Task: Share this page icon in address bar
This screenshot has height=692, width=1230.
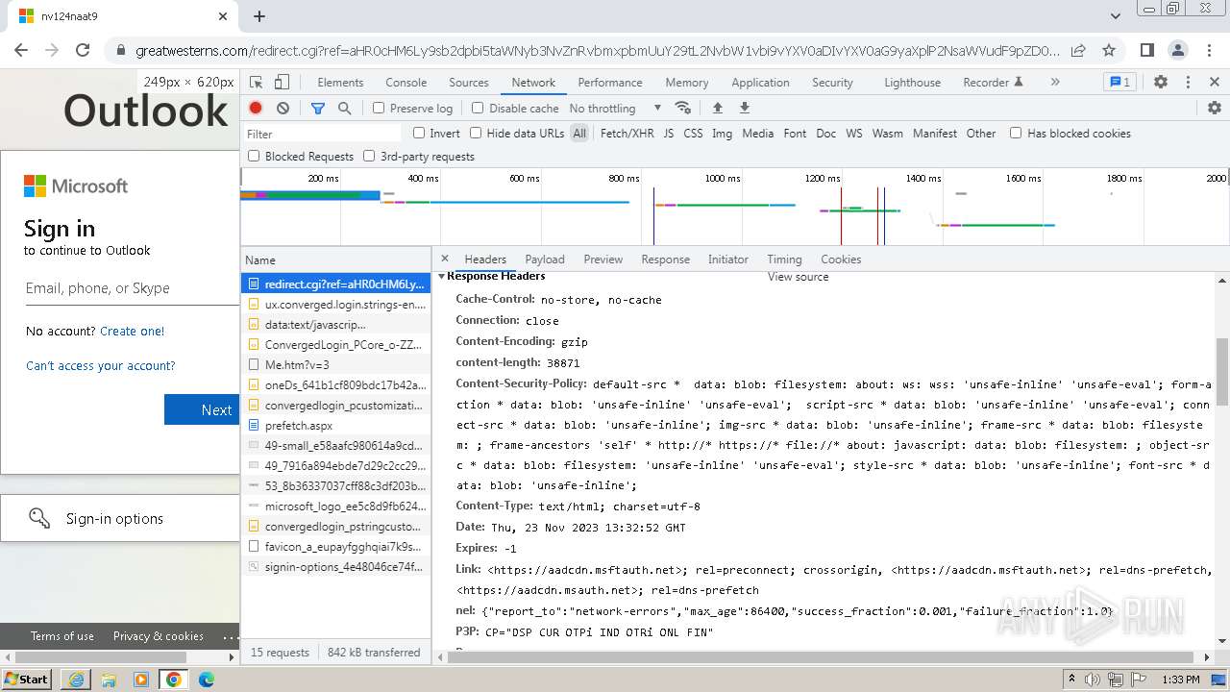Action: (x=1078, y=50)
